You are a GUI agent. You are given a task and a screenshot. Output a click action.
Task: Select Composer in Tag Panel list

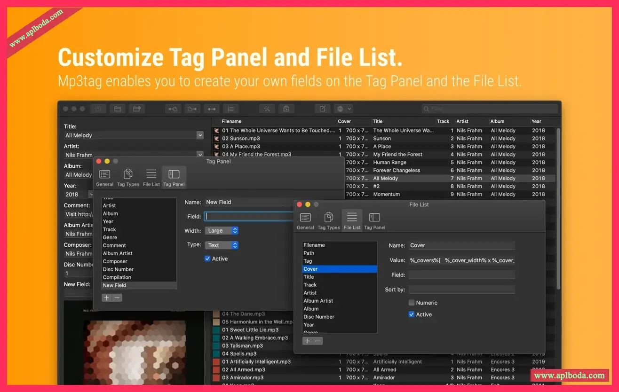tap(139, 261)
